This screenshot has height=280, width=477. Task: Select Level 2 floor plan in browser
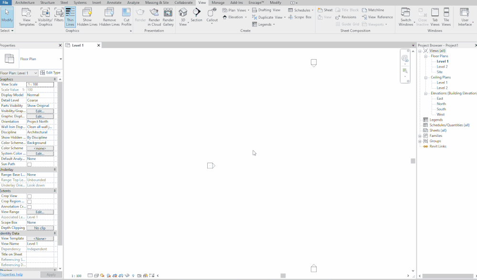(442, 67)
